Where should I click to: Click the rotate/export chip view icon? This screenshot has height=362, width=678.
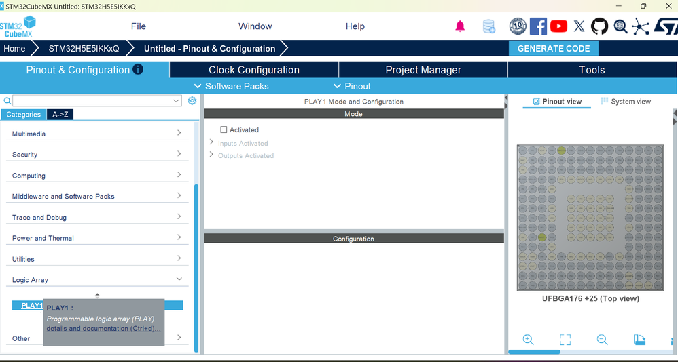pos(639,340)
